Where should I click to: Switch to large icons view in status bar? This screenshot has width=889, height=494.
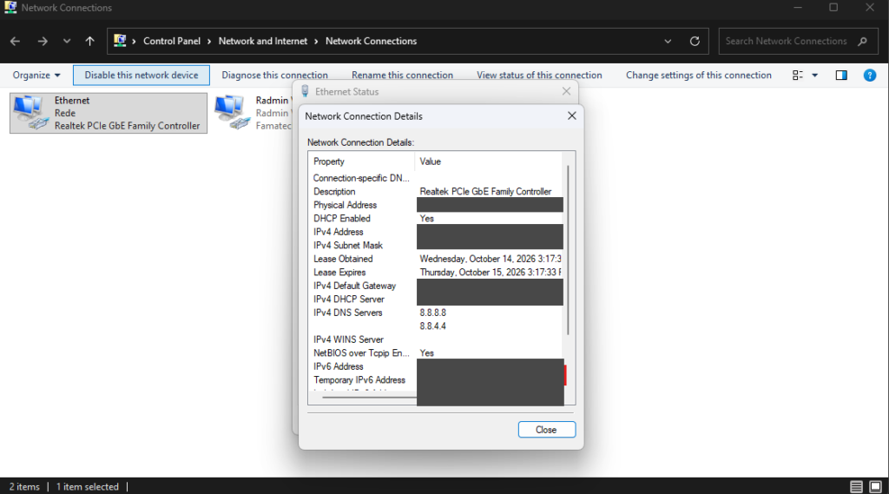875,487
